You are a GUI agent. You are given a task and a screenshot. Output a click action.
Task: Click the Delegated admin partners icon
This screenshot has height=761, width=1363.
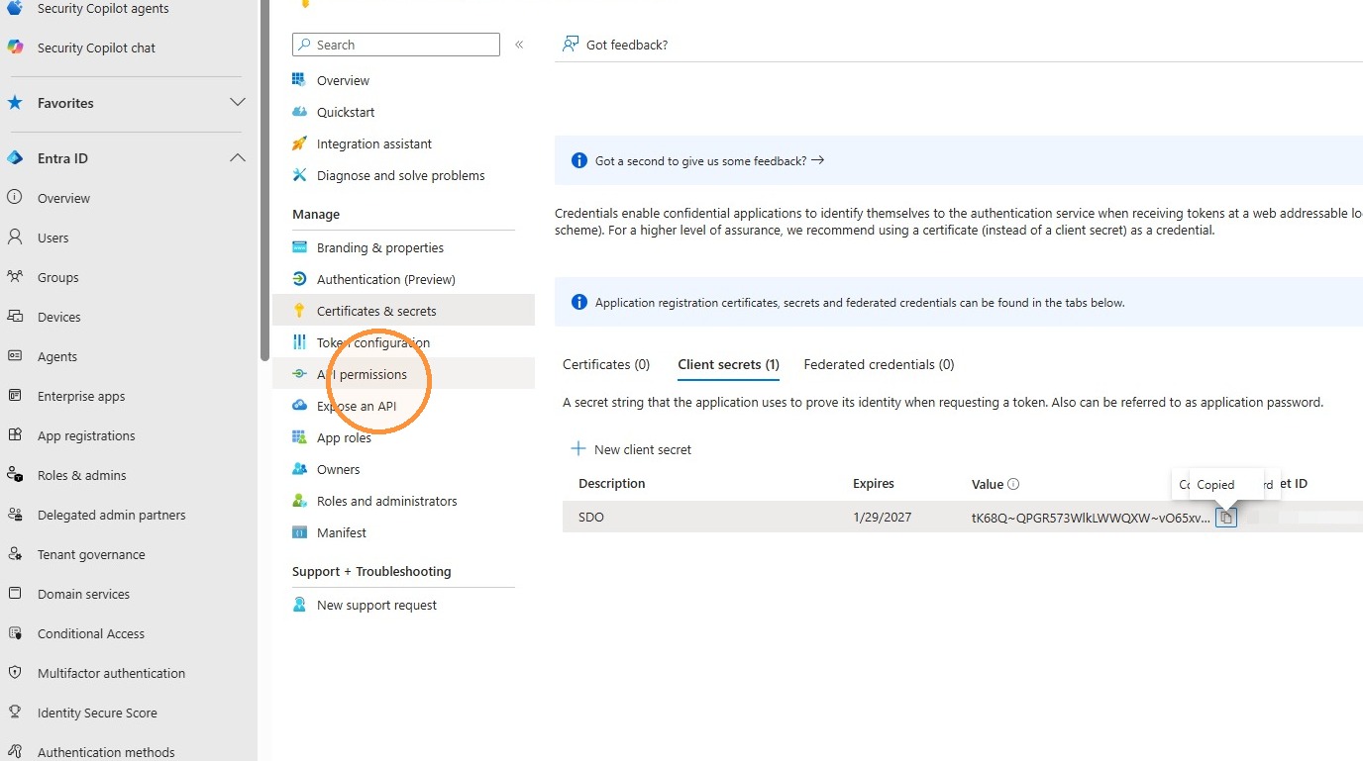[x=15, y=515]
